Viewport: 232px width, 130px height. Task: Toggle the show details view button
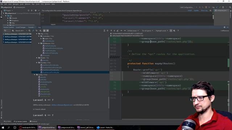(44, 30)
